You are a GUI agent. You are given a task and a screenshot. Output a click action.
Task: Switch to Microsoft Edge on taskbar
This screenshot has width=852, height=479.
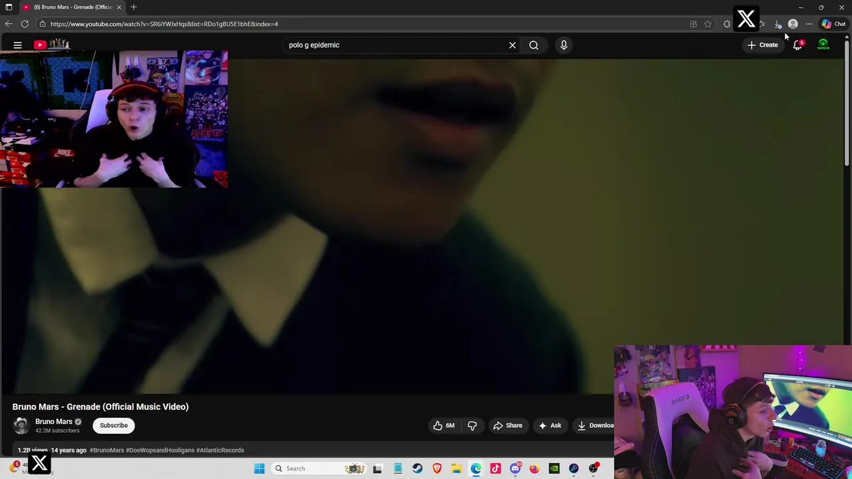[x=476, y=468]
